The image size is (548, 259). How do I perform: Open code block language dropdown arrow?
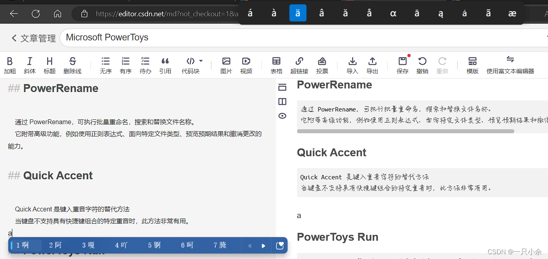pyautogui.click(x=201, y=61)
